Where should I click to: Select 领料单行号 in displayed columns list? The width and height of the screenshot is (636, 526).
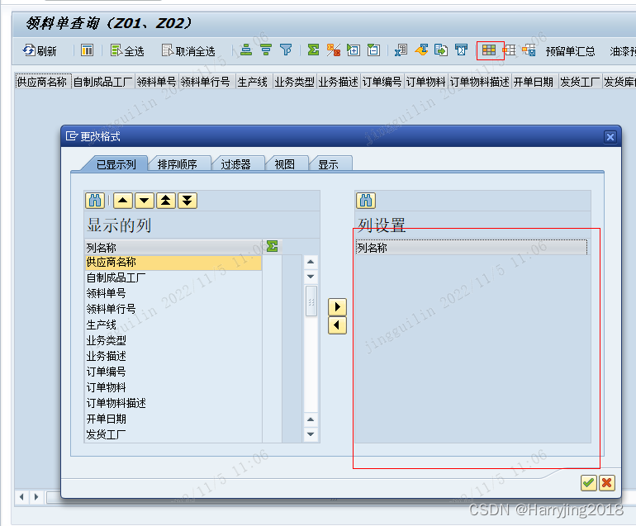click(x=173, y=309)
